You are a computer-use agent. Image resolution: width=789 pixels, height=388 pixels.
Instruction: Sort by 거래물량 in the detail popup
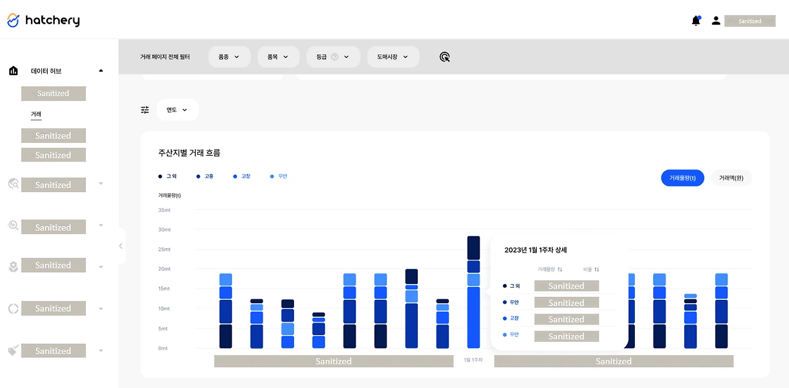point(550,270)
